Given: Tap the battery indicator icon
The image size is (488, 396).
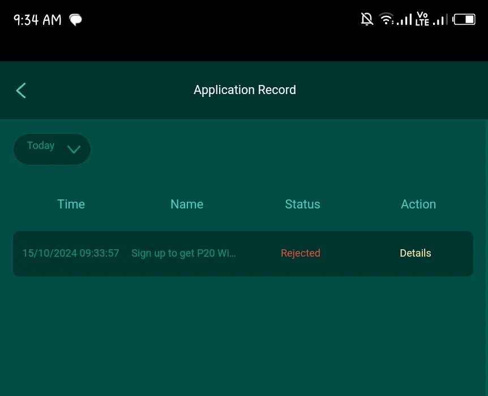Looking at the screenshot, I should click(464, 19).
